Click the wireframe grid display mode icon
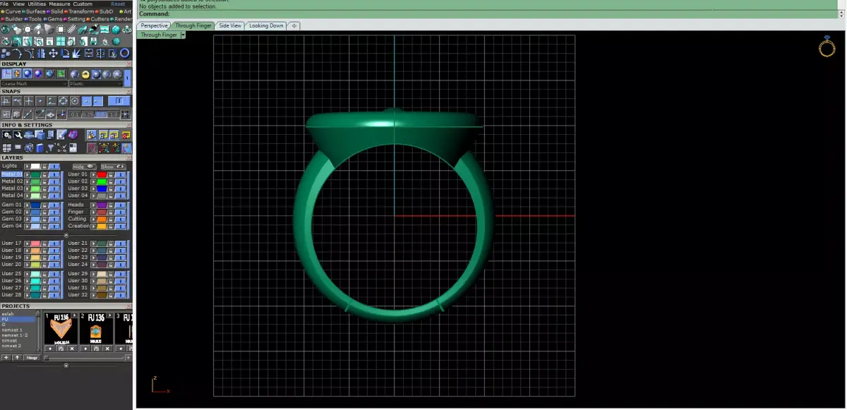Image resolution: width=847 pixels, height=410 pixels. click(x=7, y=74)
